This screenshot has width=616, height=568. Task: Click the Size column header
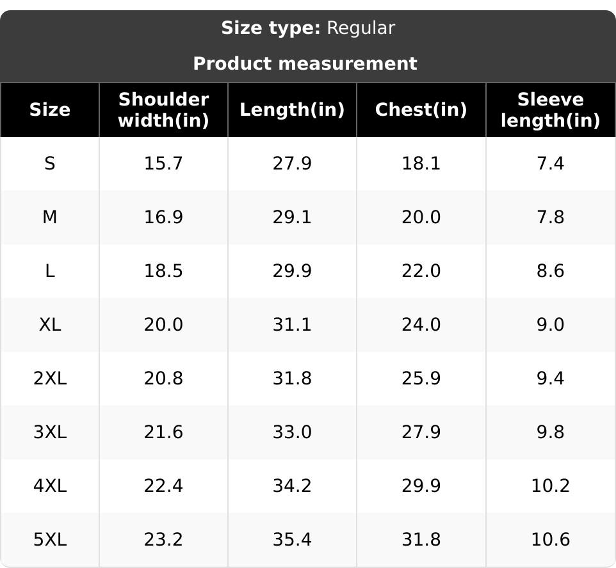pos(50,109)
